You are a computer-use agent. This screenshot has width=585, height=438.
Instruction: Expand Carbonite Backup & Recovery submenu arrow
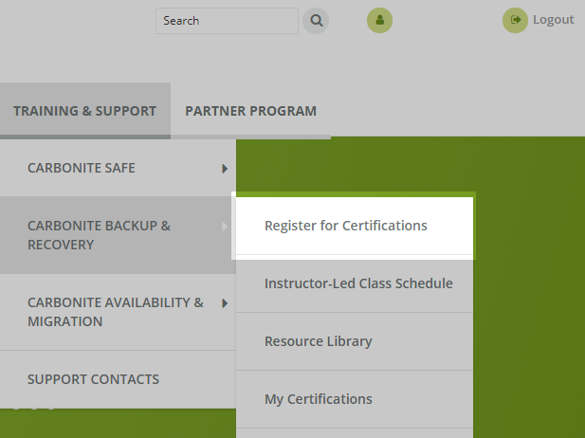tap(225, 227)
